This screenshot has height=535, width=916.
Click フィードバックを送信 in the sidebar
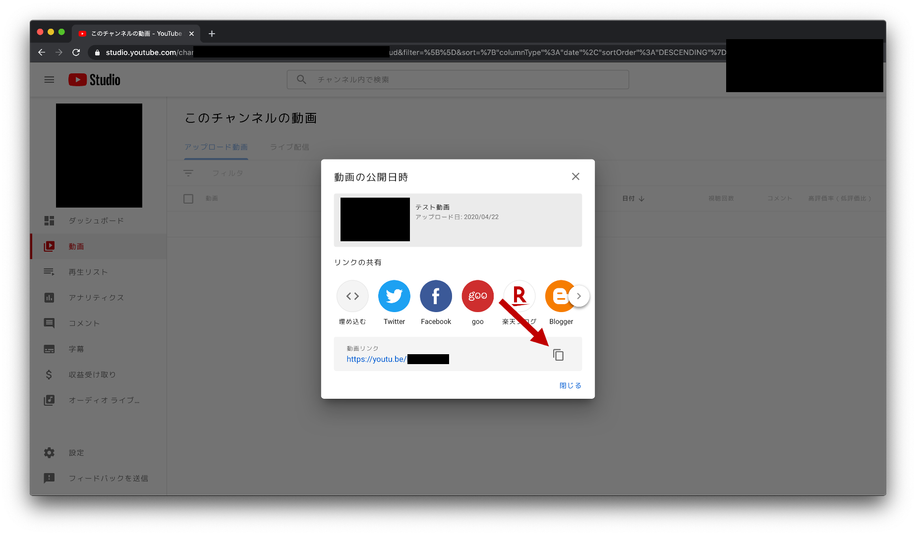point(98,478)
